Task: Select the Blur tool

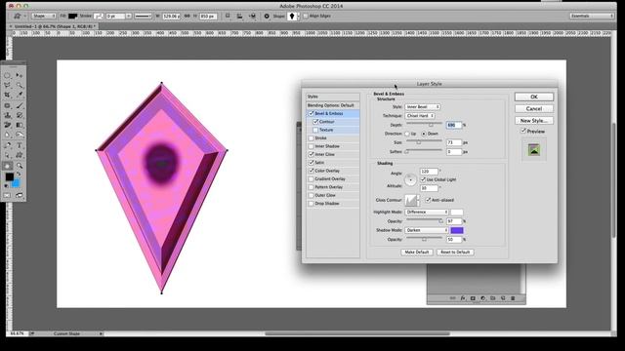Action: point(8,135)
